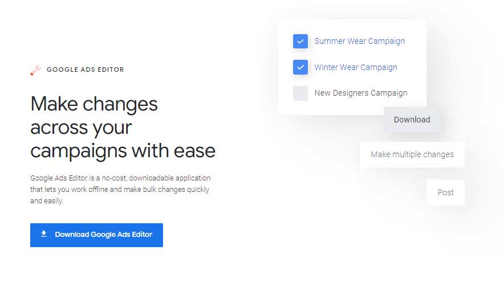Click the 'Make changes' heading line
The image size is (504, 291).
[94, 104]
